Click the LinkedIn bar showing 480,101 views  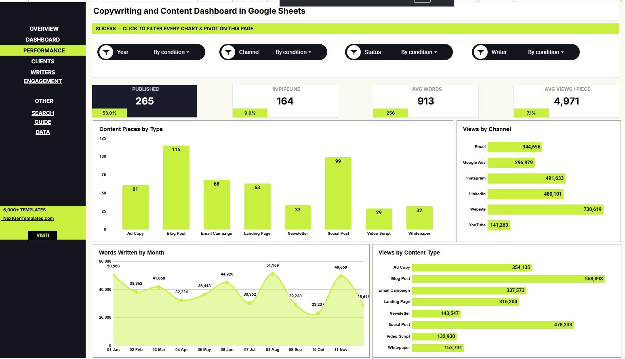(x=526, y=194)
